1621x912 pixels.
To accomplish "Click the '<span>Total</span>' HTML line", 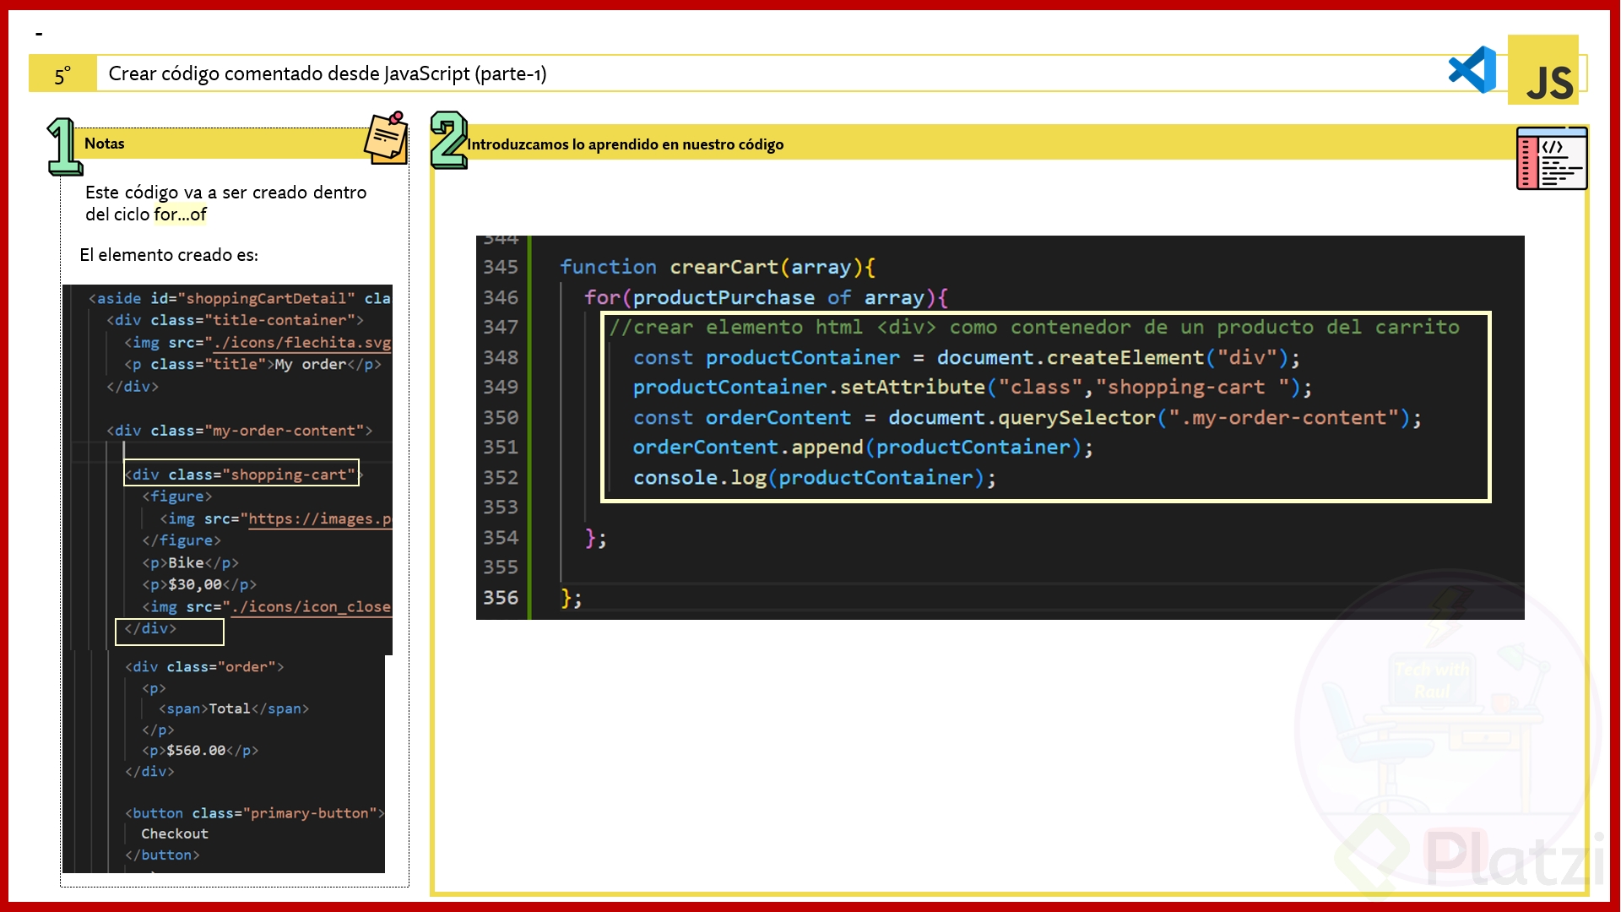I will tap(234, 708).
